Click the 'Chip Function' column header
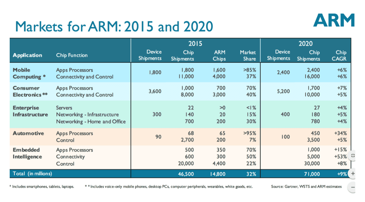365x202 pixels. tap(72, 55)
